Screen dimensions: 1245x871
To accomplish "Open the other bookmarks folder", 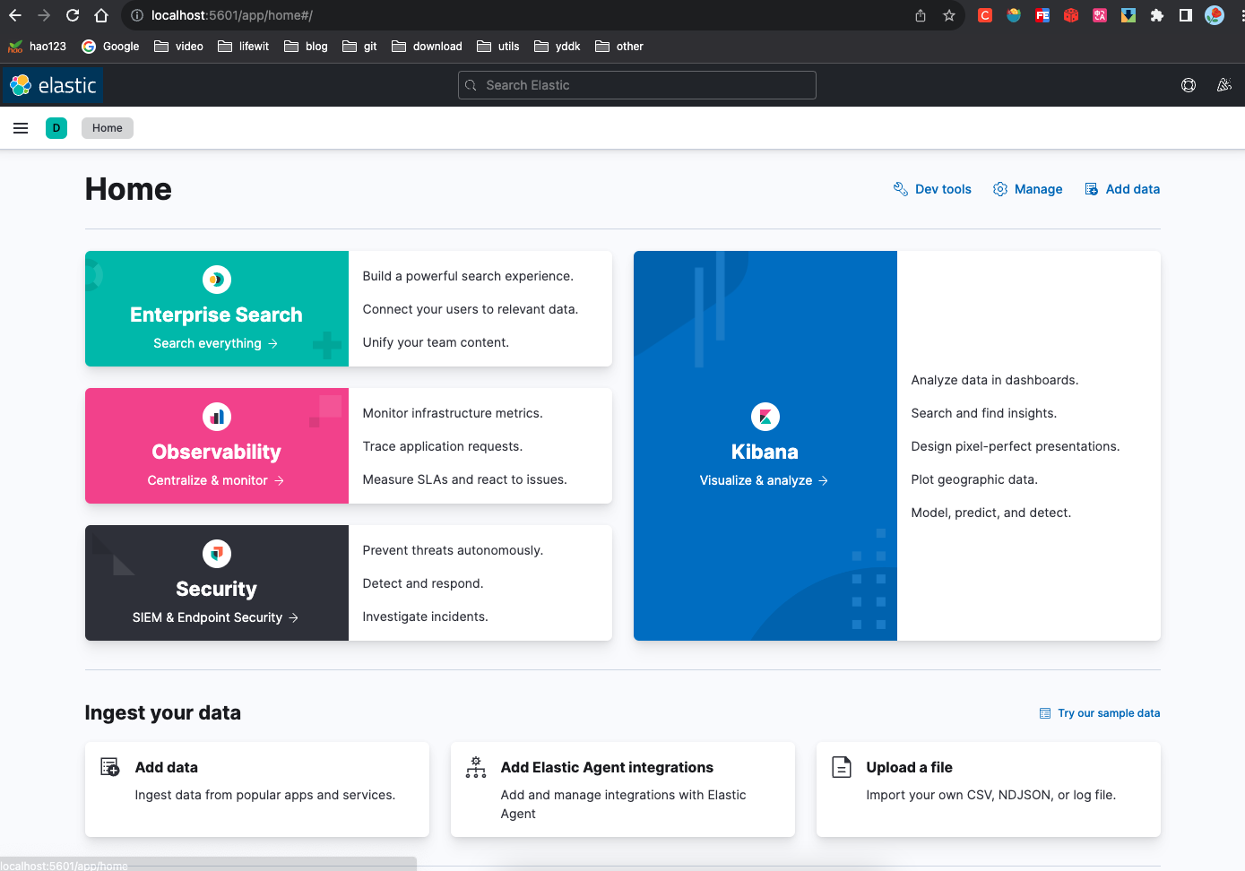I will [x=619, y=47].
